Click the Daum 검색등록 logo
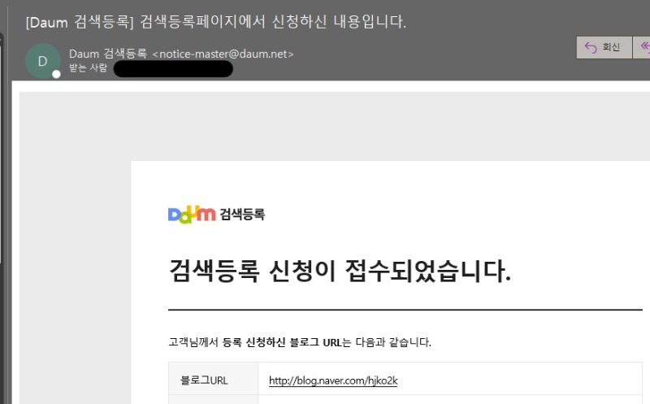 [216, 215]
